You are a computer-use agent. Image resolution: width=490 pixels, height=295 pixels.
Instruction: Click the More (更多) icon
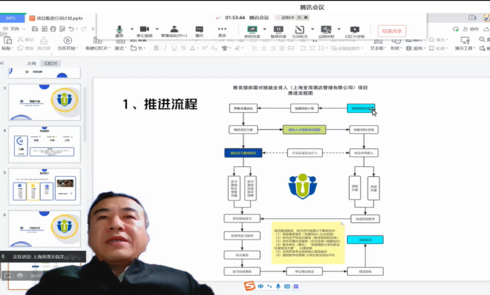(222, 29)
